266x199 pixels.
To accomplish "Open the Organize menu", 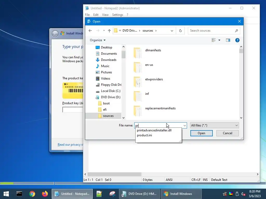I will point(98,40).
